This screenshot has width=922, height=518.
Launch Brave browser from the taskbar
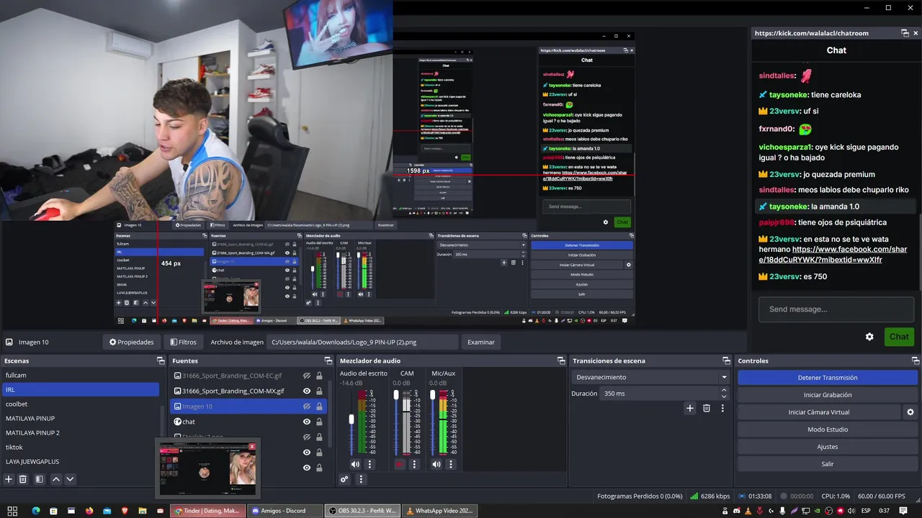tap(124, 511)
